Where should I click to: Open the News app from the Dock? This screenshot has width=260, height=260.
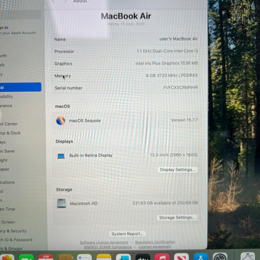(x=181, y=257)
